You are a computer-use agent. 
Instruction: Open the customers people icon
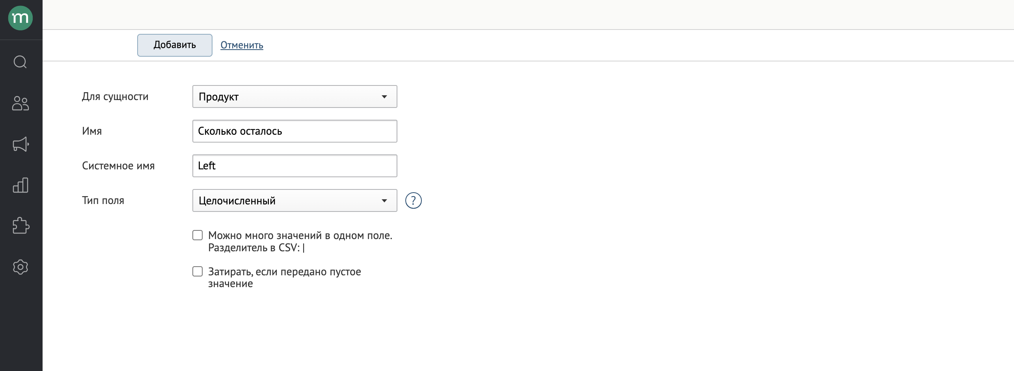pyautogui.click(x=21, y=103)
